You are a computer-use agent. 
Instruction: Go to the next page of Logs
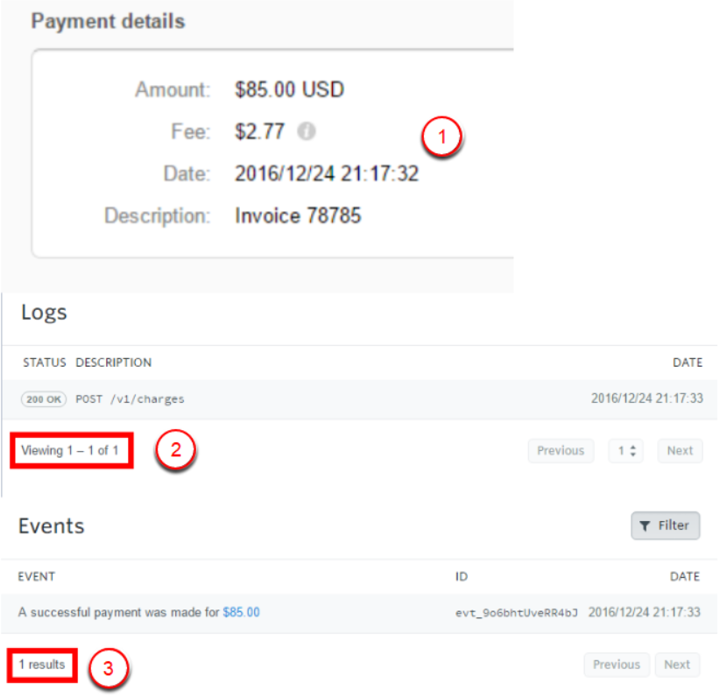point(680,451)
